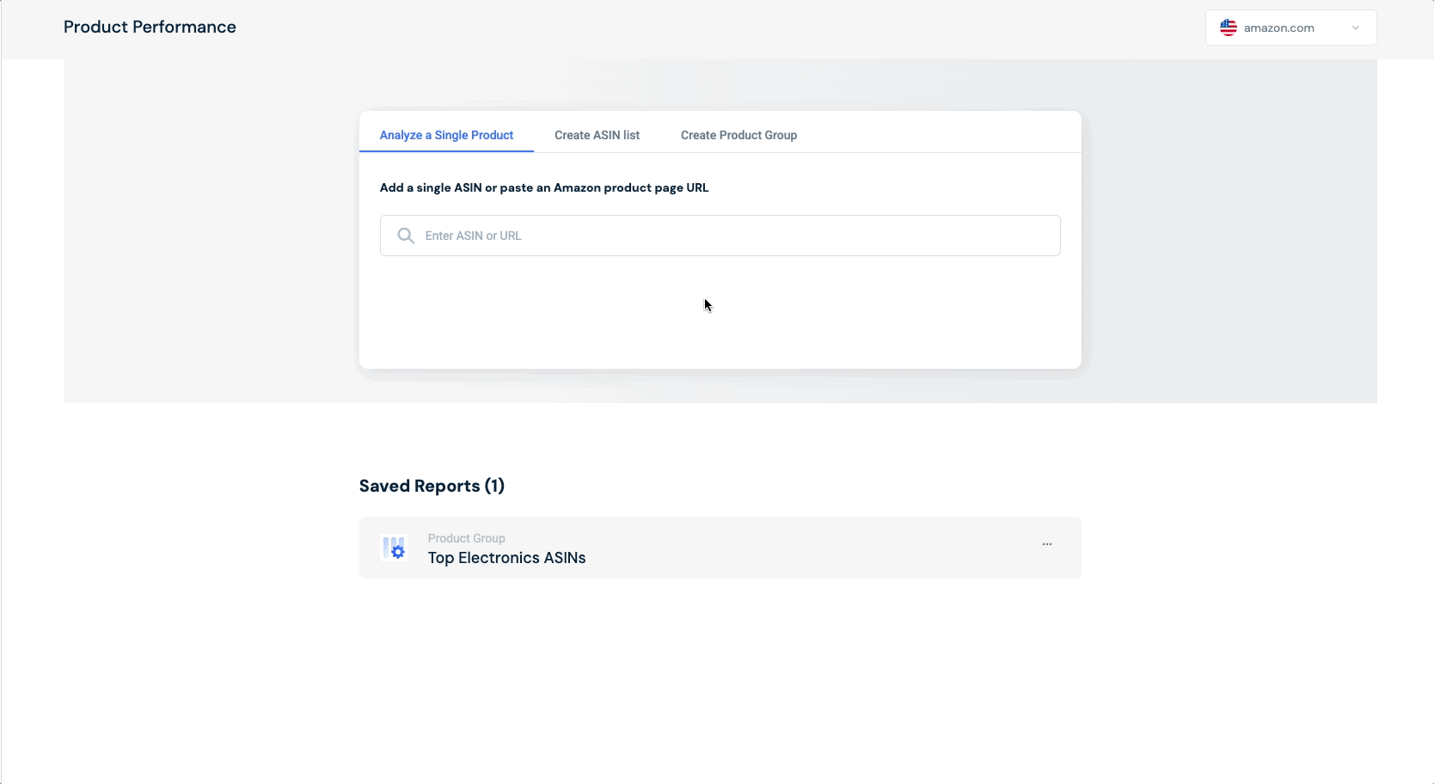Open the Create Product Group tab
This screenshot has height=784, width=1434.
point(738,135)
